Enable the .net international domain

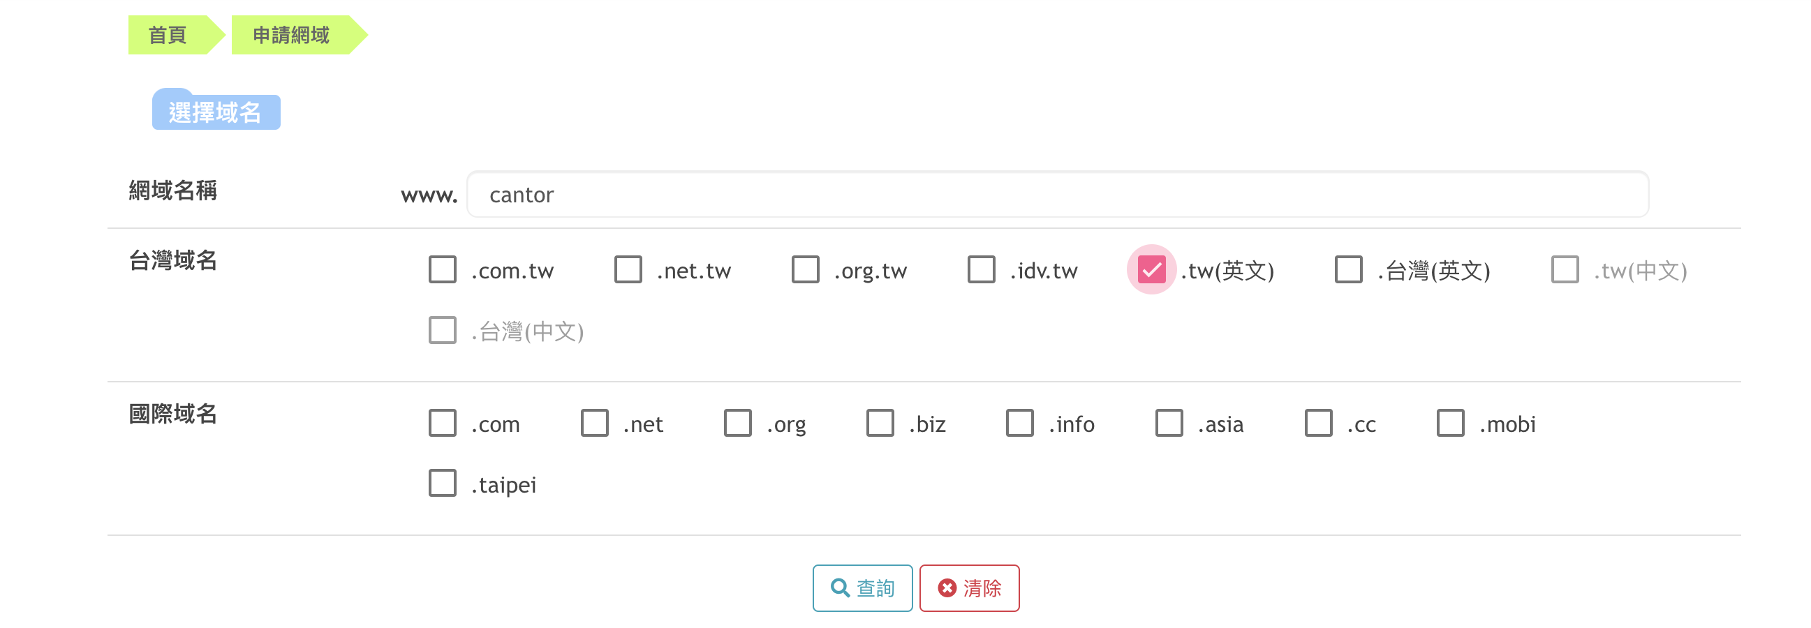595,423
